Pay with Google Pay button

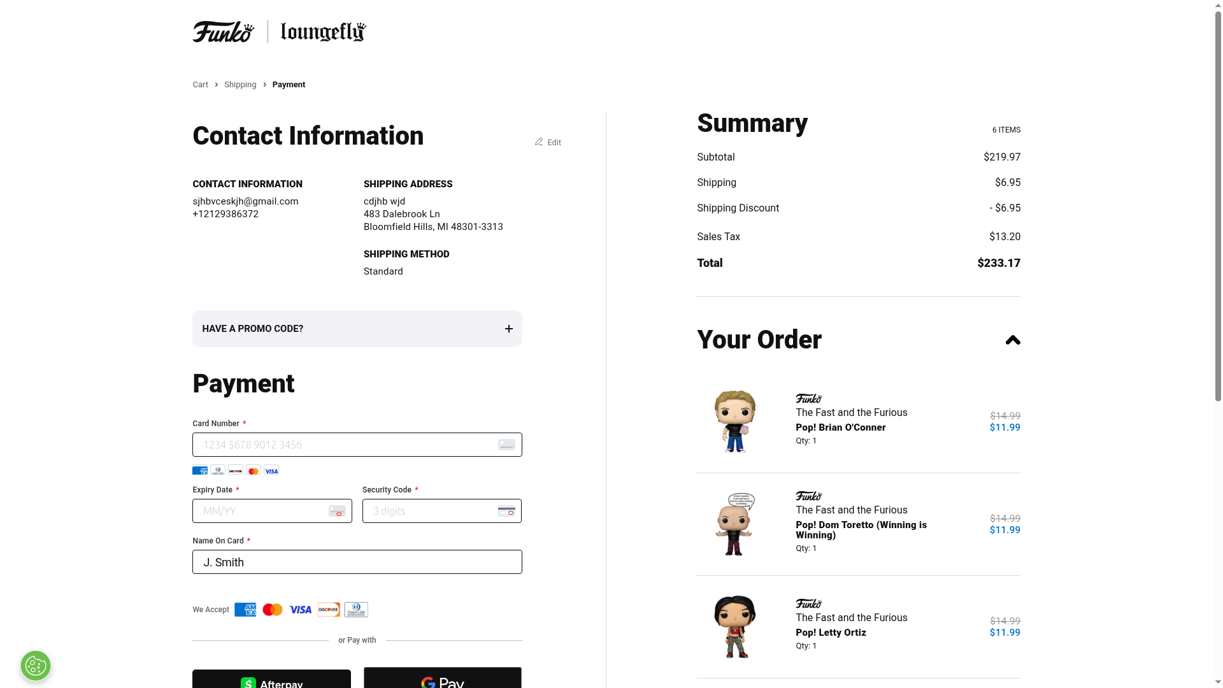point(442,679)
